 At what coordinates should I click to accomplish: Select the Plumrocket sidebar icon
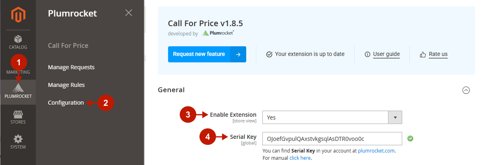[18, 92]
